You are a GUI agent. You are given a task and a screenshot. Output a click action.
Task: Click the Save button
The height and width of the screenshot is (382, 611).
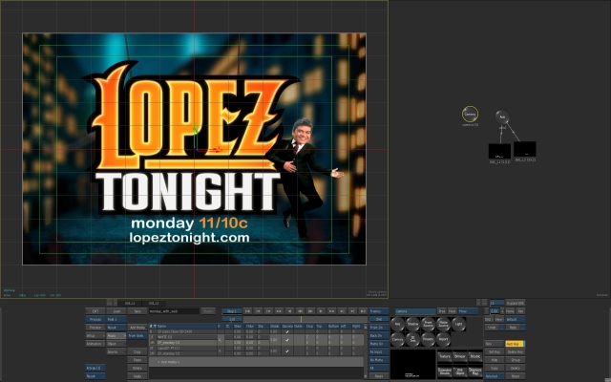[137, 311]
